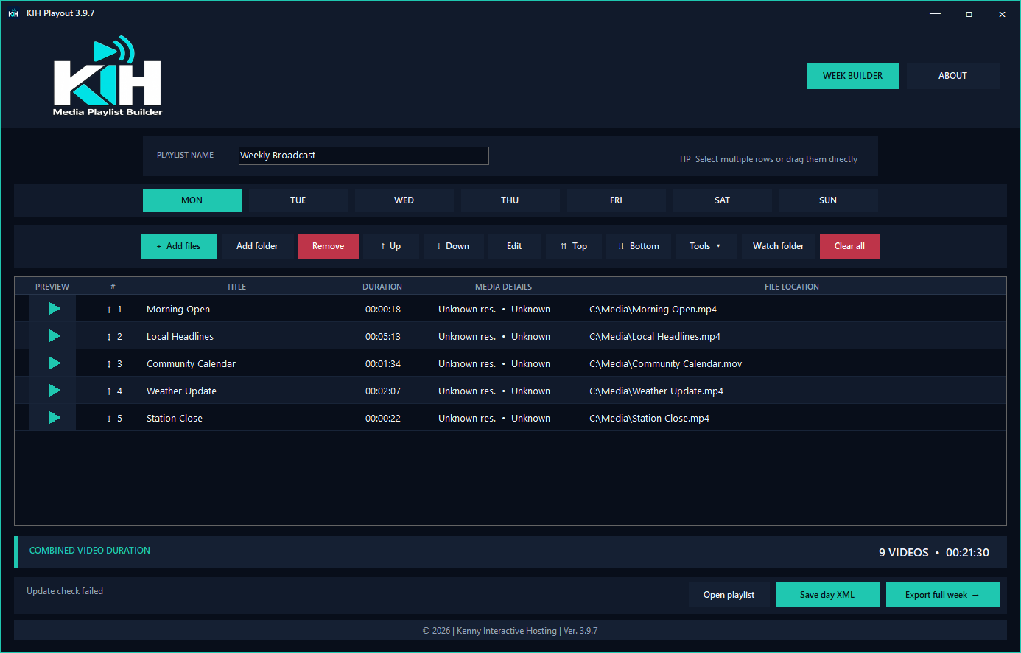Click duration 00:01:34
This screenshot has width=1021, height=653.
(383, 364)
